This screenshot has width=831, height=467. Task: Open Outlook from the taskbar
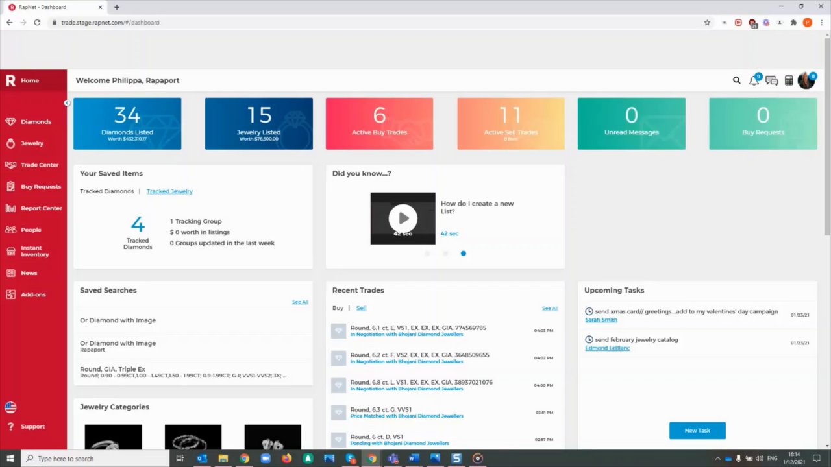point(201,459)
